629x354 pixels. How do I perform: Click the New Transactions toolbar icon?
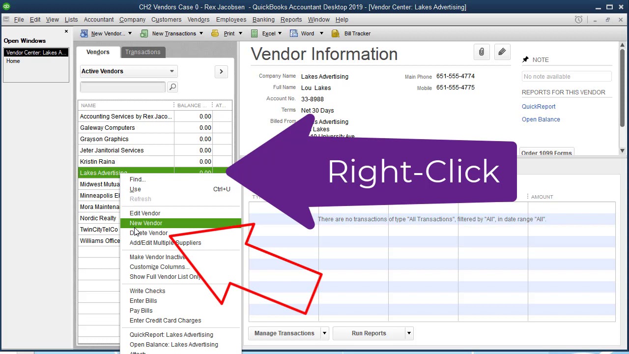144,33
